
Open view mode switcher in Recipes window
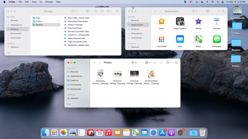[74, 11]
